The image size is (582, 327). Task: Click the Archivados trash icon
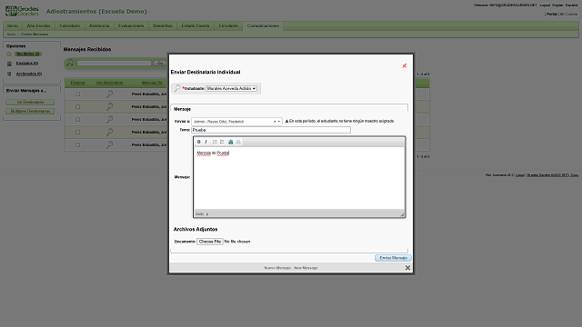click(9, 74)
